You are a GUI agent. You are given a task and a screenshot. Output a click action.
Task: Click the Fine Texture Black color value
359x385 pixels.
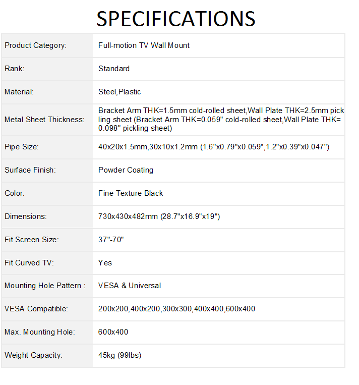131,193
